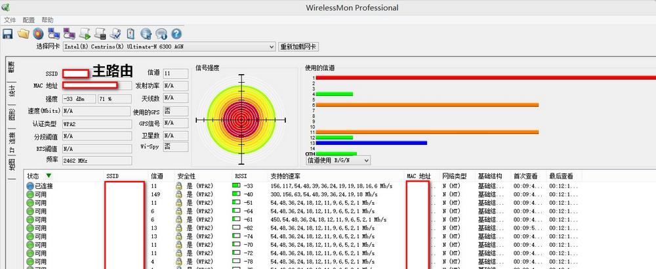The height and width of the screenshot is (269, 656).
Task: Open the 配置 menu
Action: pyautogui.click(x=29, y=20)
